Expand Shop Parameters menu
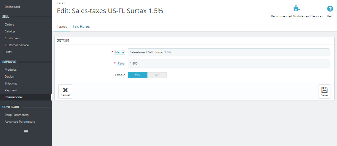The height and width of the screenshot is (146, 337). pyautogui.click(x=16, y=115)
